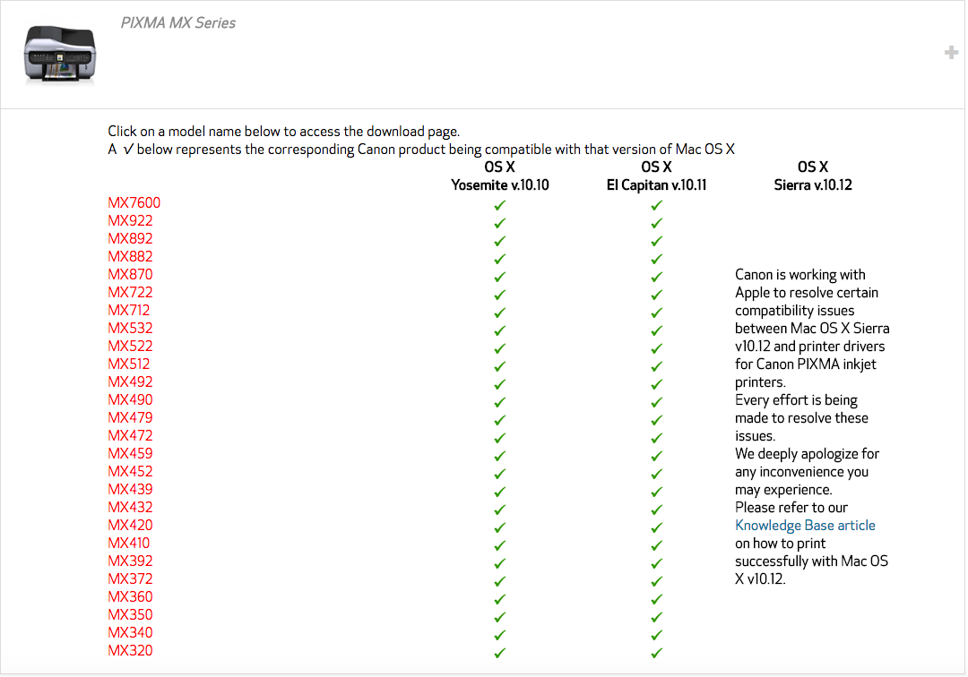
Task: Click the El Capitan checkmark beside MX532
Action: point(656,330)
